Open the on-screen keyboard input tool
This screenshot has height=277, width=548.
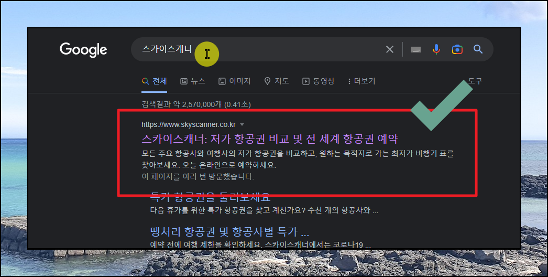[x=415, y=49]
